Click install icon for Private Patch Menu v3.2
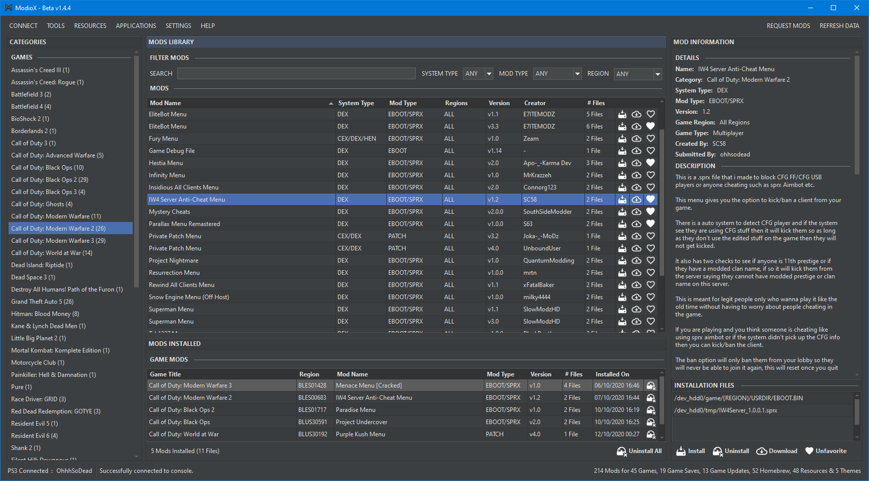 (x=622, y=236)
